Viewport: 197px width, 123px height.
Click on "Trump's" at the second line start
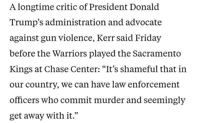pyautogui.click(x=24, y=23)
